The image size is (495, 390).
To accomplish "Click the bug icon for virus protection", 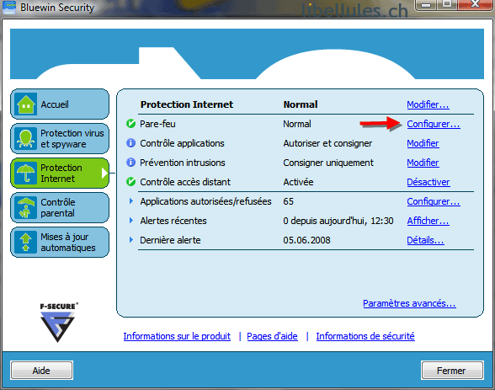I will coord(26,138).
